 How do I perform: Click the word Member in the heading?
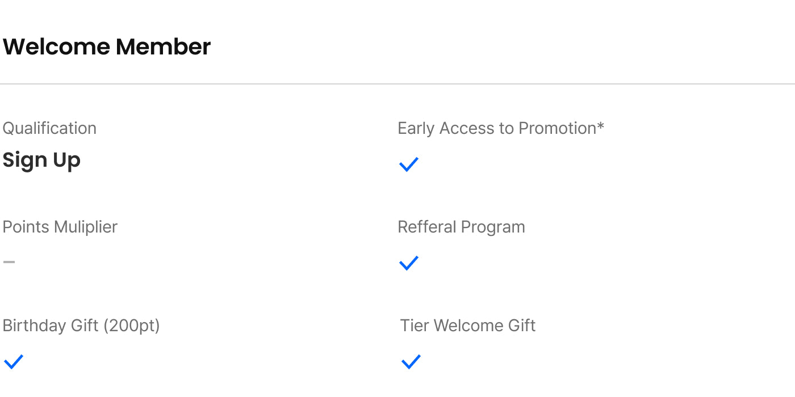pos(163,47)
